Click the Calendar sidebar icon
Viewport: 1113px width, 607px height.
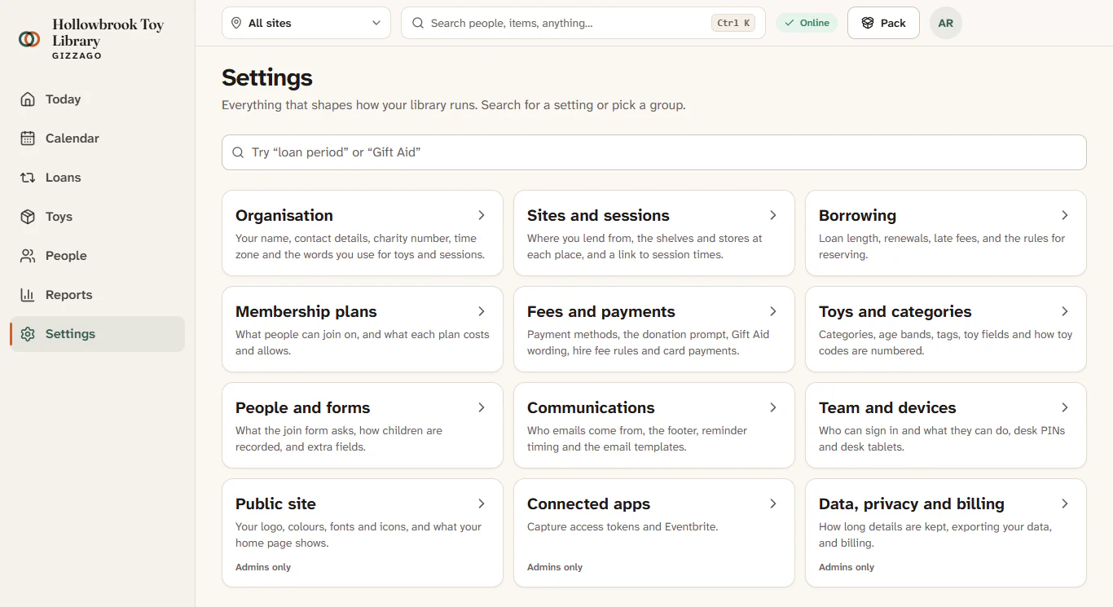(x=28, y=139)
